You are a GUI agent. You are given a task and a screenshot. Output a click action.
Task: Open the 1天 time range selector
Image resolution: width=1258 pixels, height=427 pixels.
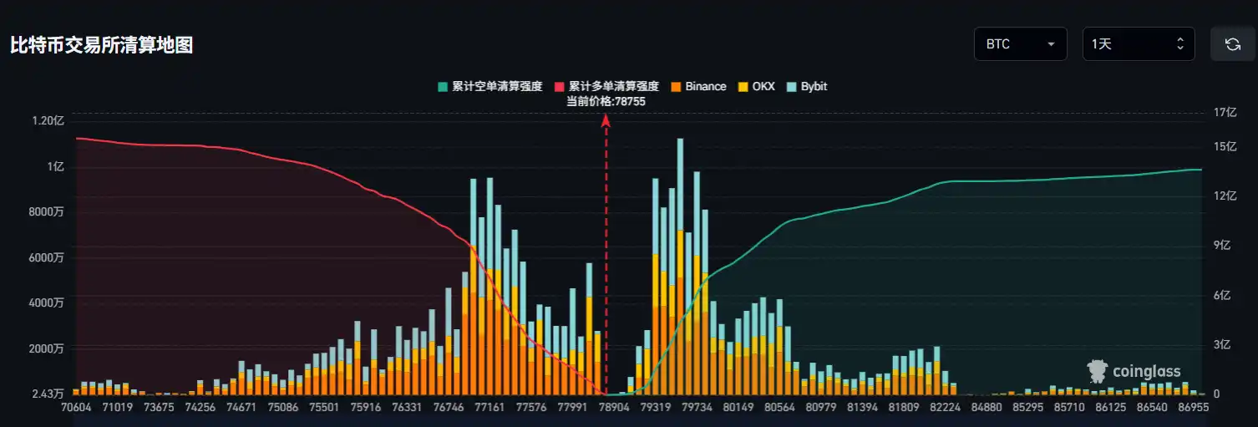click(1138, 44)
